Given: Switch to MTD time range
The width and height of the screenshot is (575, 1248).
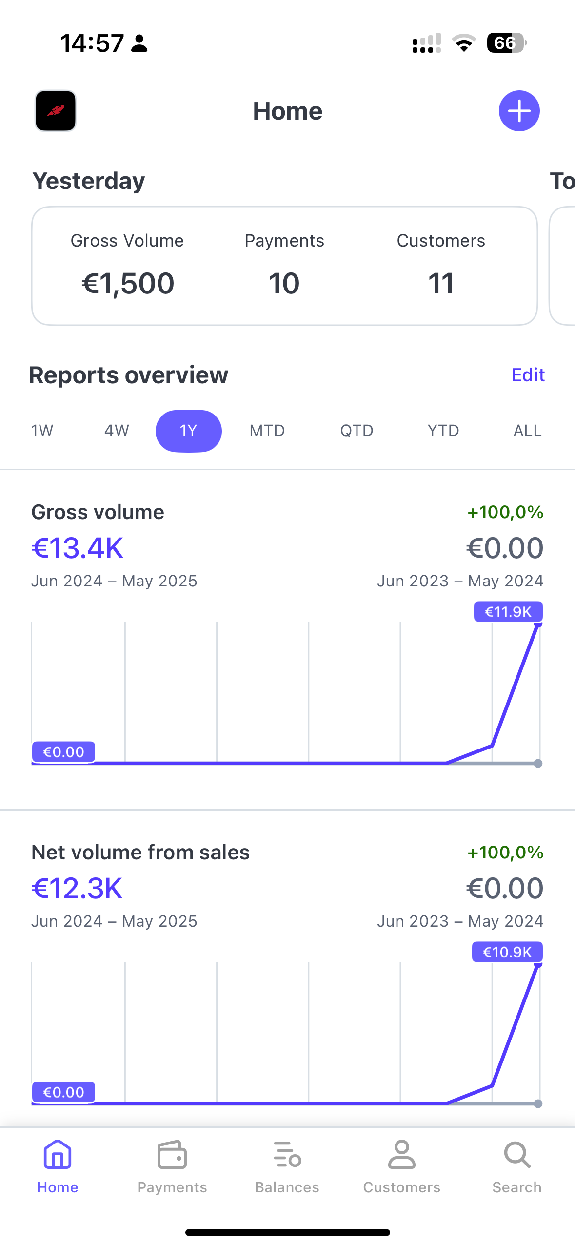Looking at the screenshot, I should click(x=267, y=431).
